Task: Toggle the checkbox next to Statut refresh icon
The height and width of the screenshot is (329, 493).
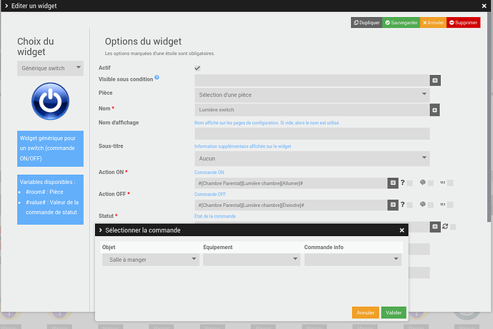Action: 453,227
